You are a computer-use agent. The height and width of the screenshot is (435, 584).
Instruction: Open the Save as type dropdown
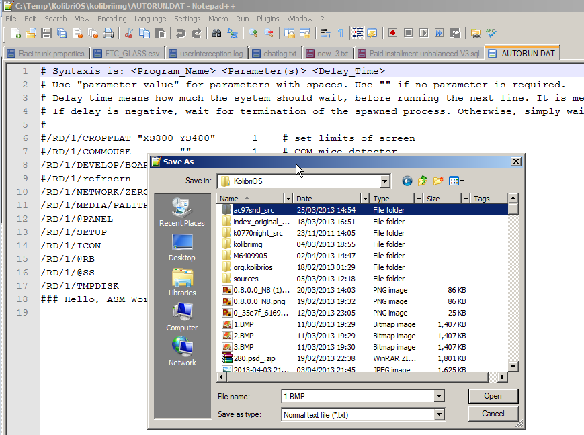[438, 414]
